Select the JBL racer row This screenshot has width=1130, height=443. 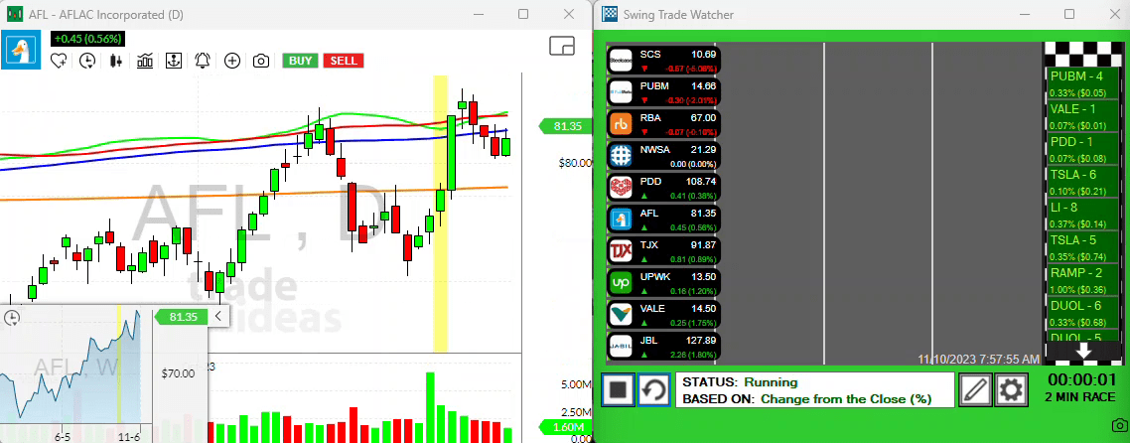[663, 348]
